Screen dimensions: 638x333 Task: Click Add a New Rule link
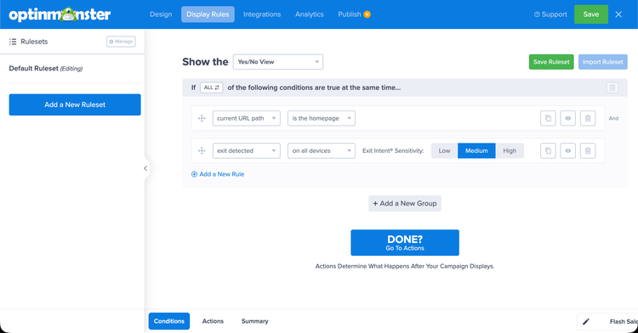218,174
